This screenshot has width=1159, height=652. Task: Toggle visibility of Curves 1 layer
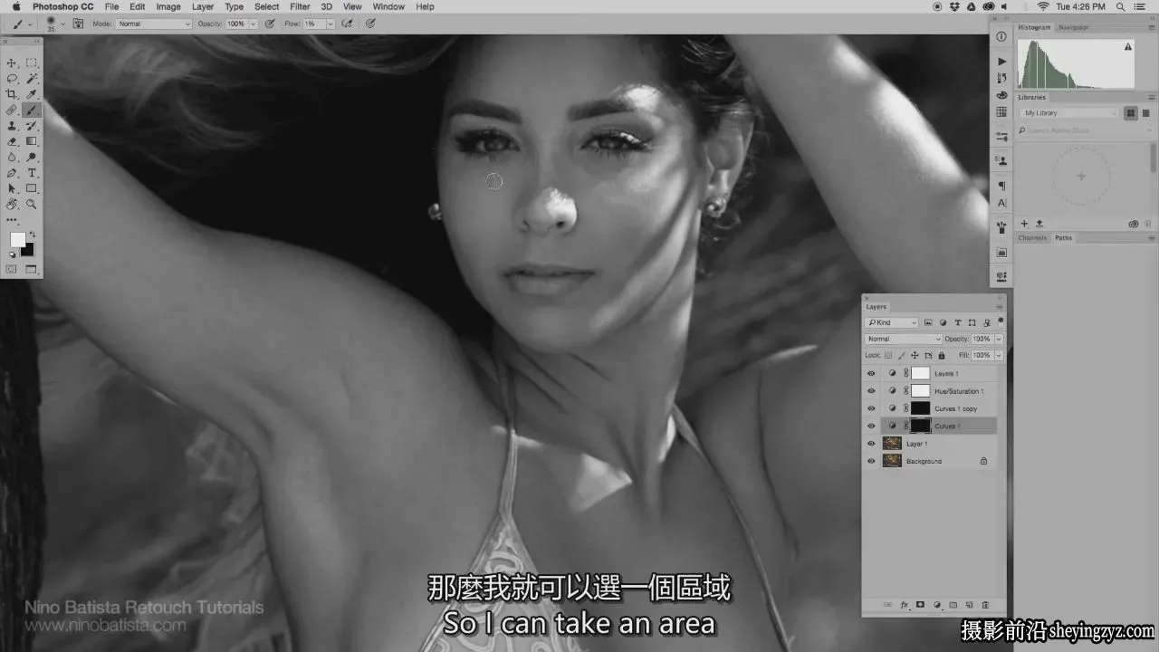871,426
